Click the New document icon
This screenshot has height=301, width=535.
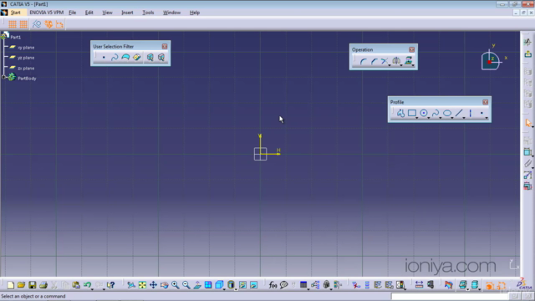[11, 285]
